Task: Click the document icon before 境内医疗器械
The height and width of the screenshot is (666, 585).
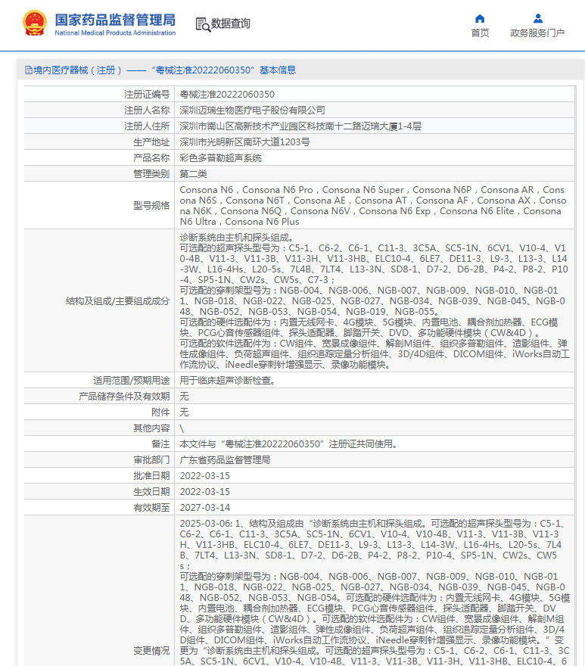Action: [28, 70]
